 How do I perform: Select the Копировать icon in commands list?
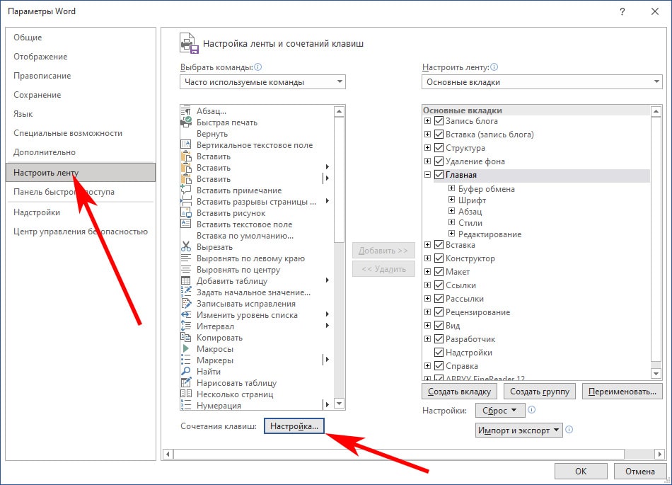(x=186, y=338)
